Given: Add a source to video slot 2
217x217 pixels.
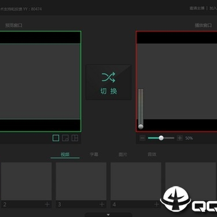Looking at the screenshot, I should click(x=47, y=204).
